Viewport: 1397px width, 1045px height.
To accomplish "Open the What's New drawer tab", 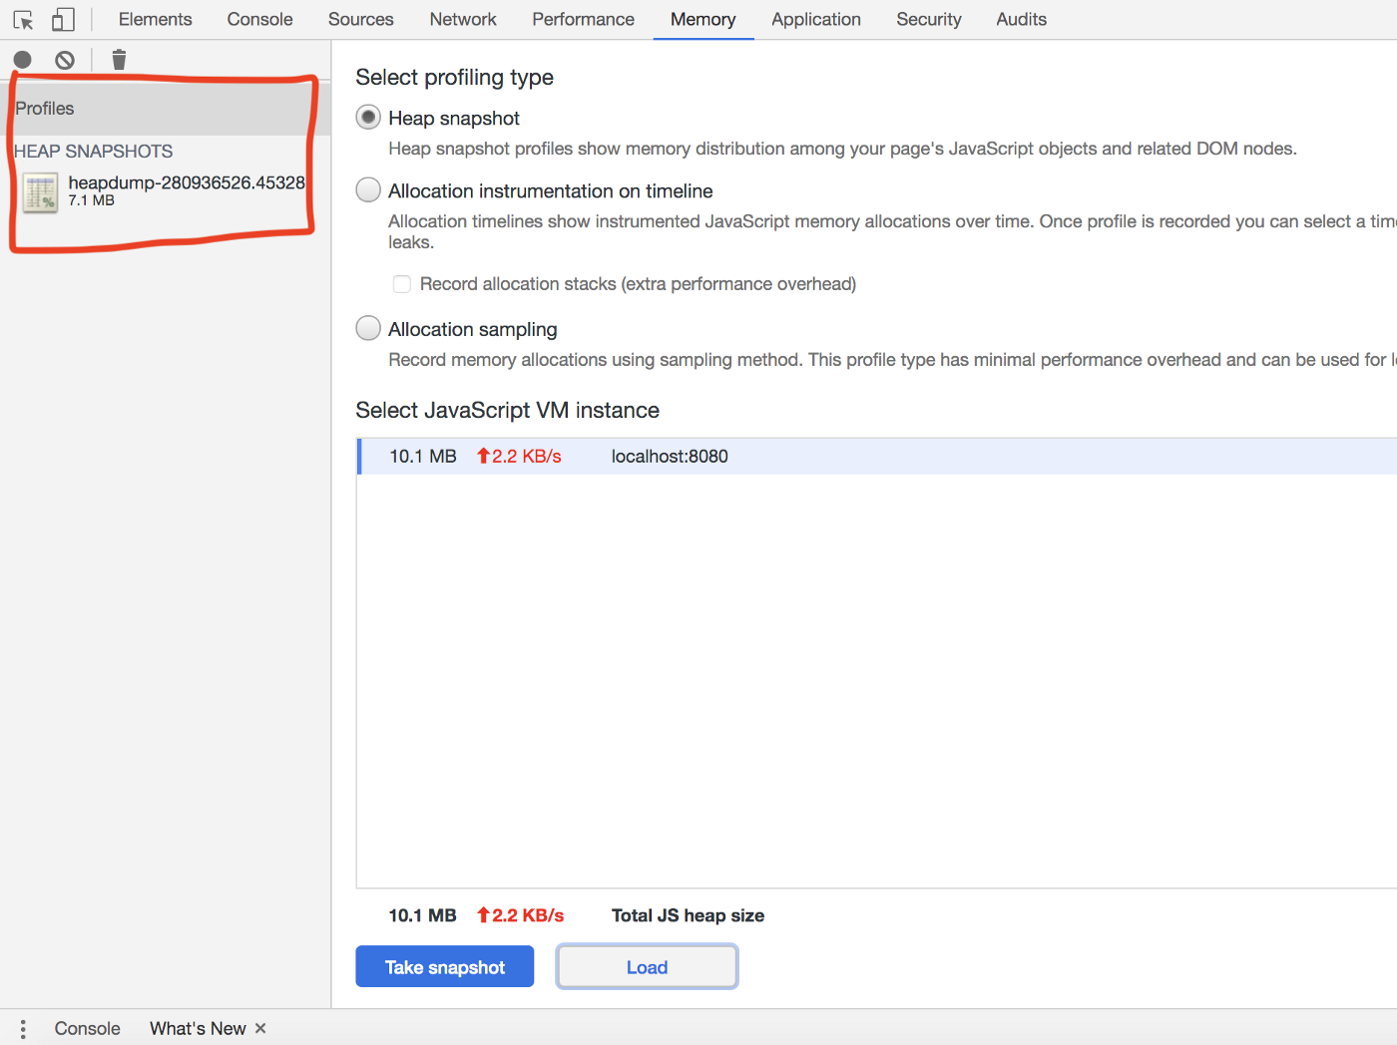I will point(198,1029).
